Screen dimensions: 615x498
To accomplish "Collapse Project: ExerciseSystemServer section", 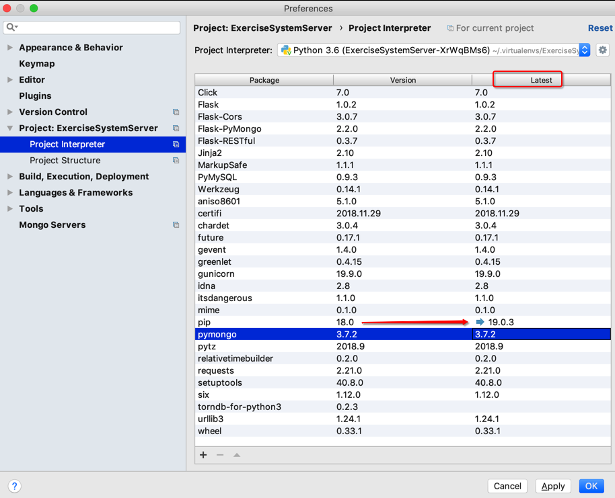I will coord(10,128).
